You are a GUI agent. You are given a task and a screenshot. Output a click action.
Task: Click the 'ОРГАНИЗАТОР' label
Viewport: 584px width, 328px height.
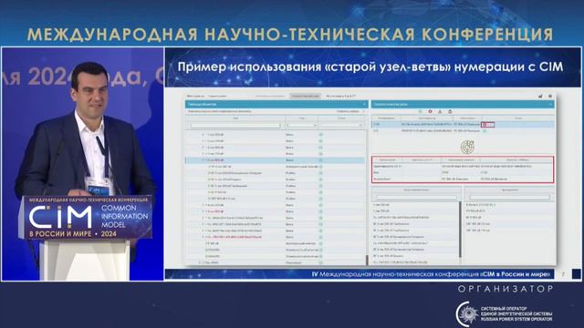[x=506, y=289]
